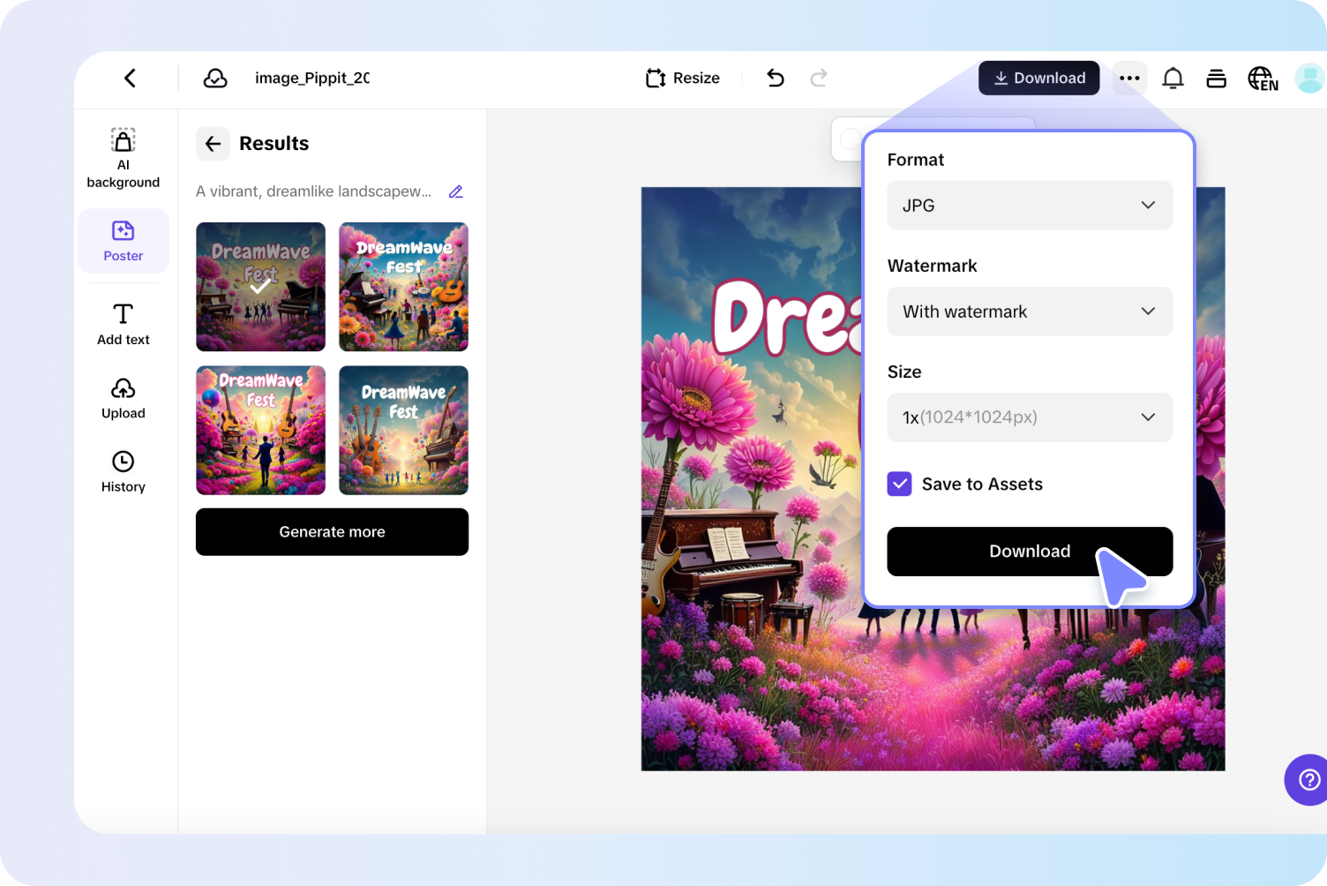Click the 'Watermark' label in popup
This screenshot has height=886, width=1327.
[933, 266]
